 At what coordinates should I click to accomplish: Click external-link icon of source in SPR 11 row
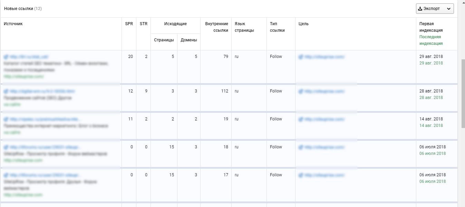click(x=6, y=119)
